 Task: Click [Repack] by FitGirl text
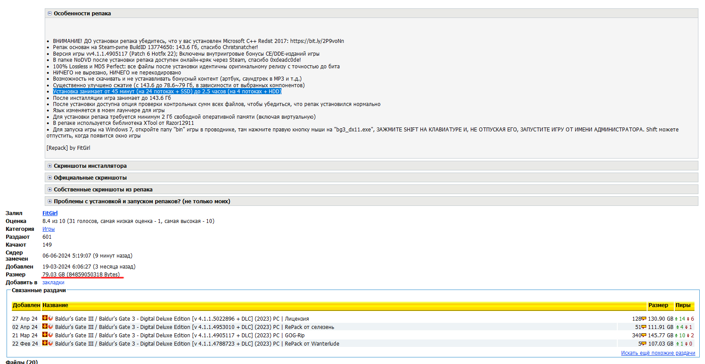[68, 148]
